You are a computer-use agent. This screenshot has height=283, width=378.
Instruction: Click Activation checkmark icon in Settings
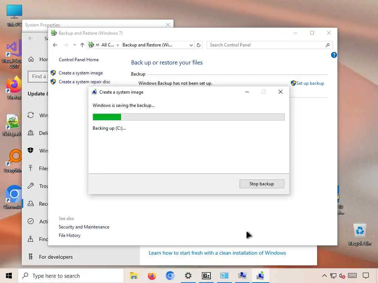tap(31, 221)
